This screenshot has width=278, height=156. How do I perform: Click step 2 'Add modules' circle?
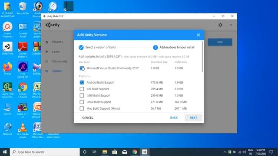156,47
